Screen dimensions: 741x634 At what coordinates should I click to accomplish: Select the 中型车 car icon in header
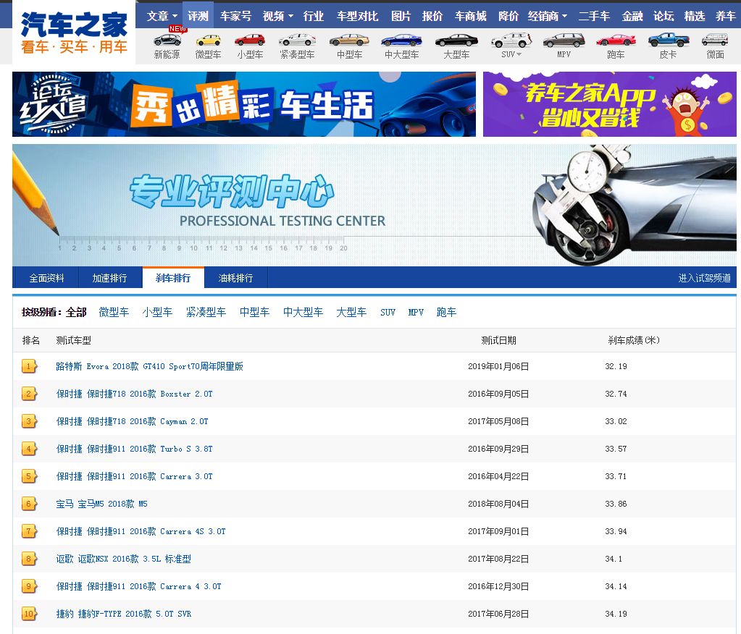[349, 41]
